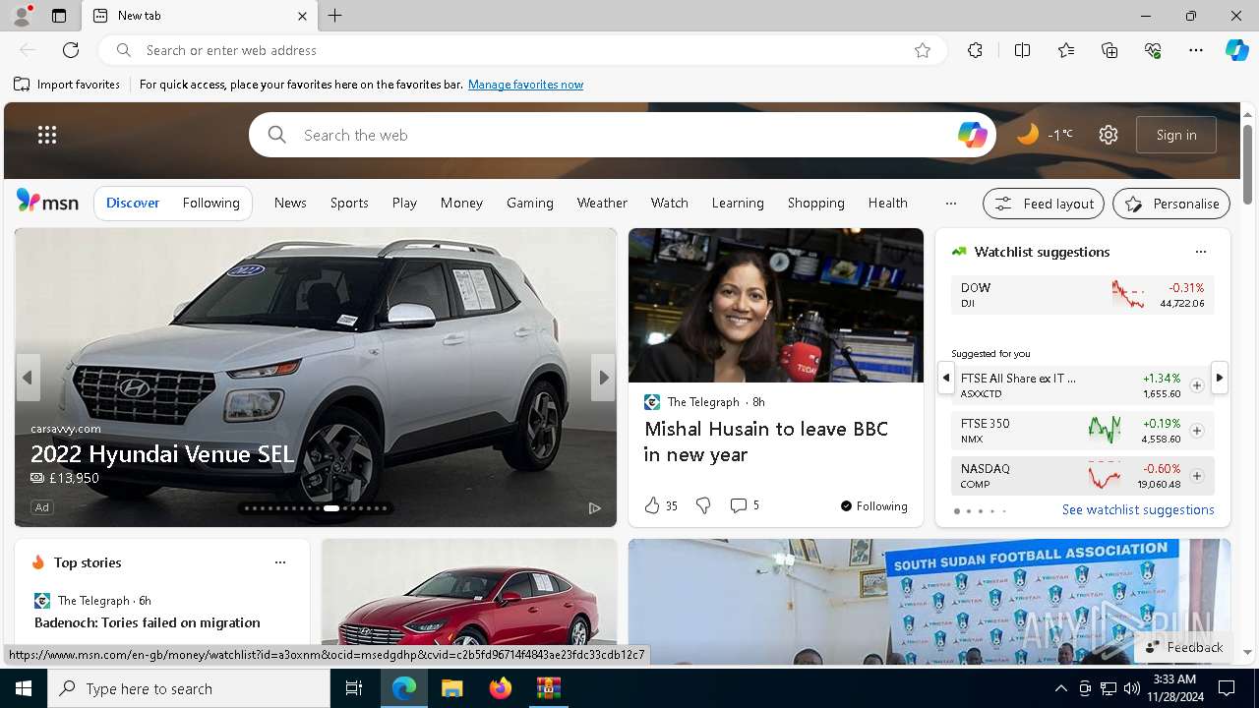The height and width of the screenshot is (708, 1259).
Task: Open See watchlist suggestions link
Action: tap(1138, 509)
